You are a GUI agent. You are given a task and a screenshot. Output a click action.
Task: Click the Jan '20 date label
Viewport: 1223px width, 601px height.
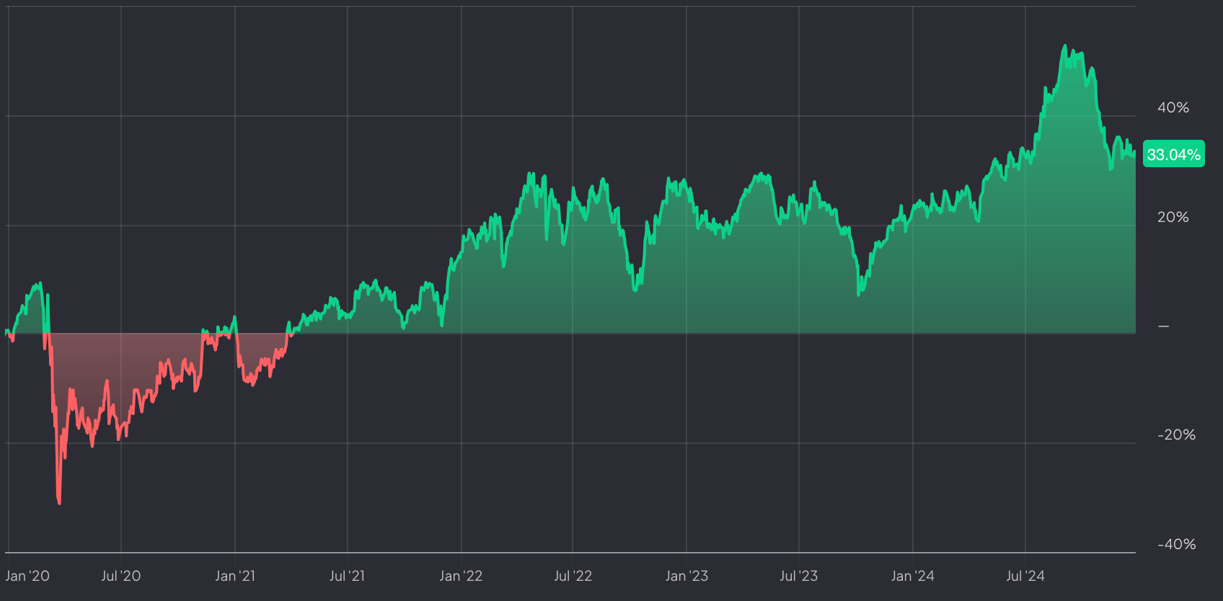[x=27, y=576]
